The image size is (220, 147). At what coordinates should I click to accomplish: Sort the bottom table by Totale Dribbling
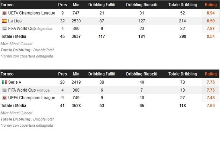pos(182,74)
